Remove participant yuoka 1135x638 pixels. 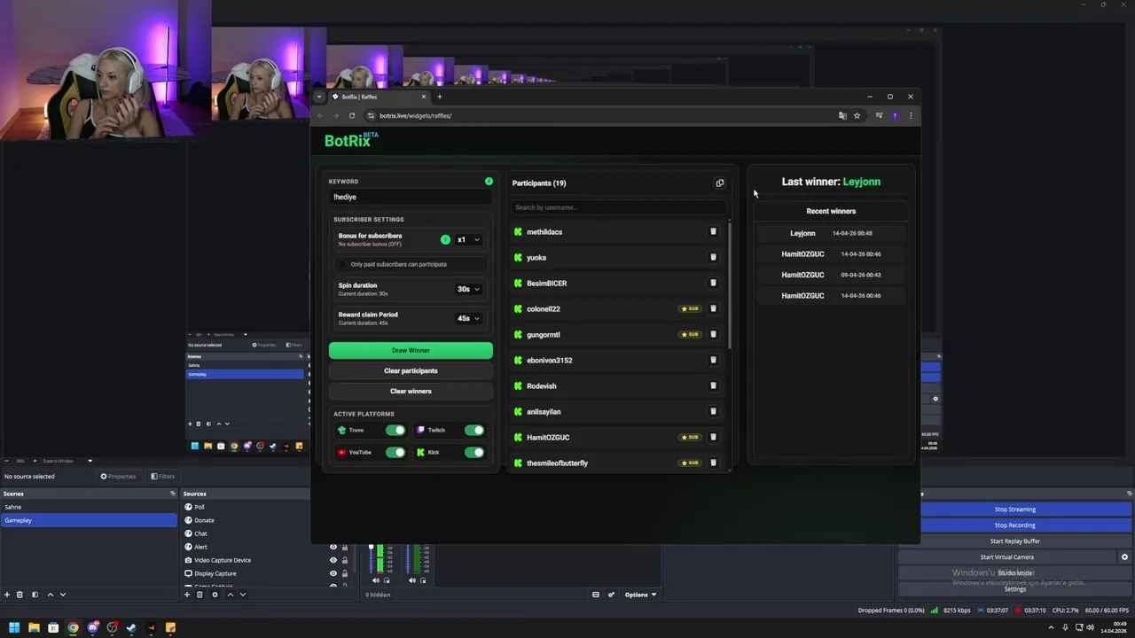pyautogui.click(x=713, y=258)
